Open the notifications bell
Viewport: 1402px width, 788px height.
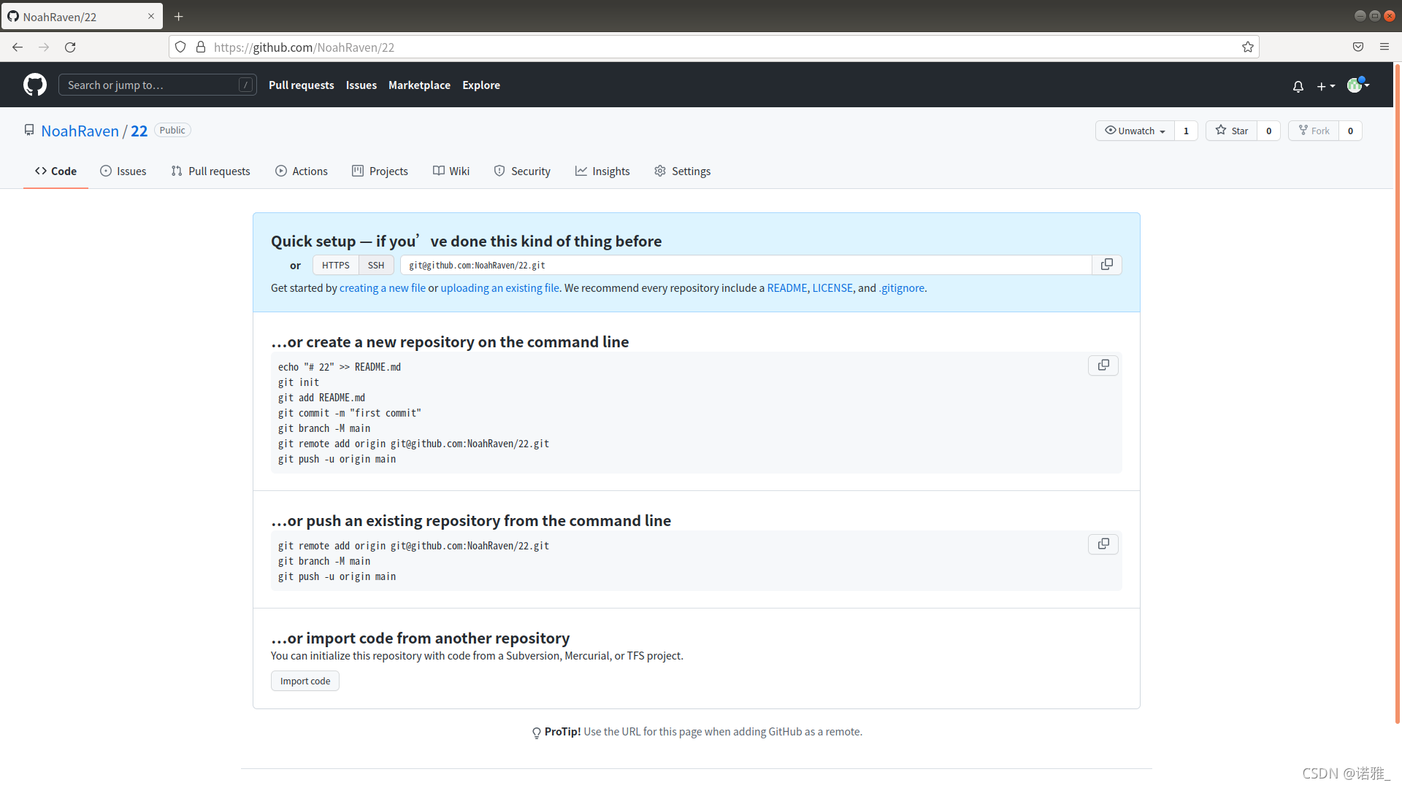tap(1298, 86)
